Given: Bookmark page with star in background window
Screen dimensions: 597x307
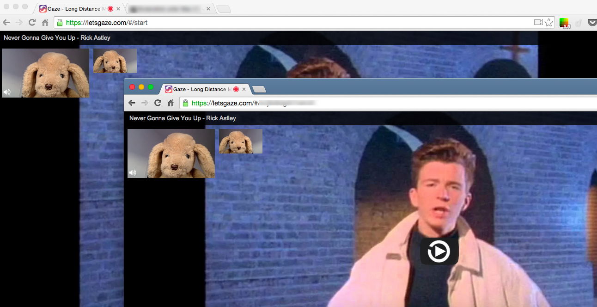Looking at the screenshot, I should (549, 22).
